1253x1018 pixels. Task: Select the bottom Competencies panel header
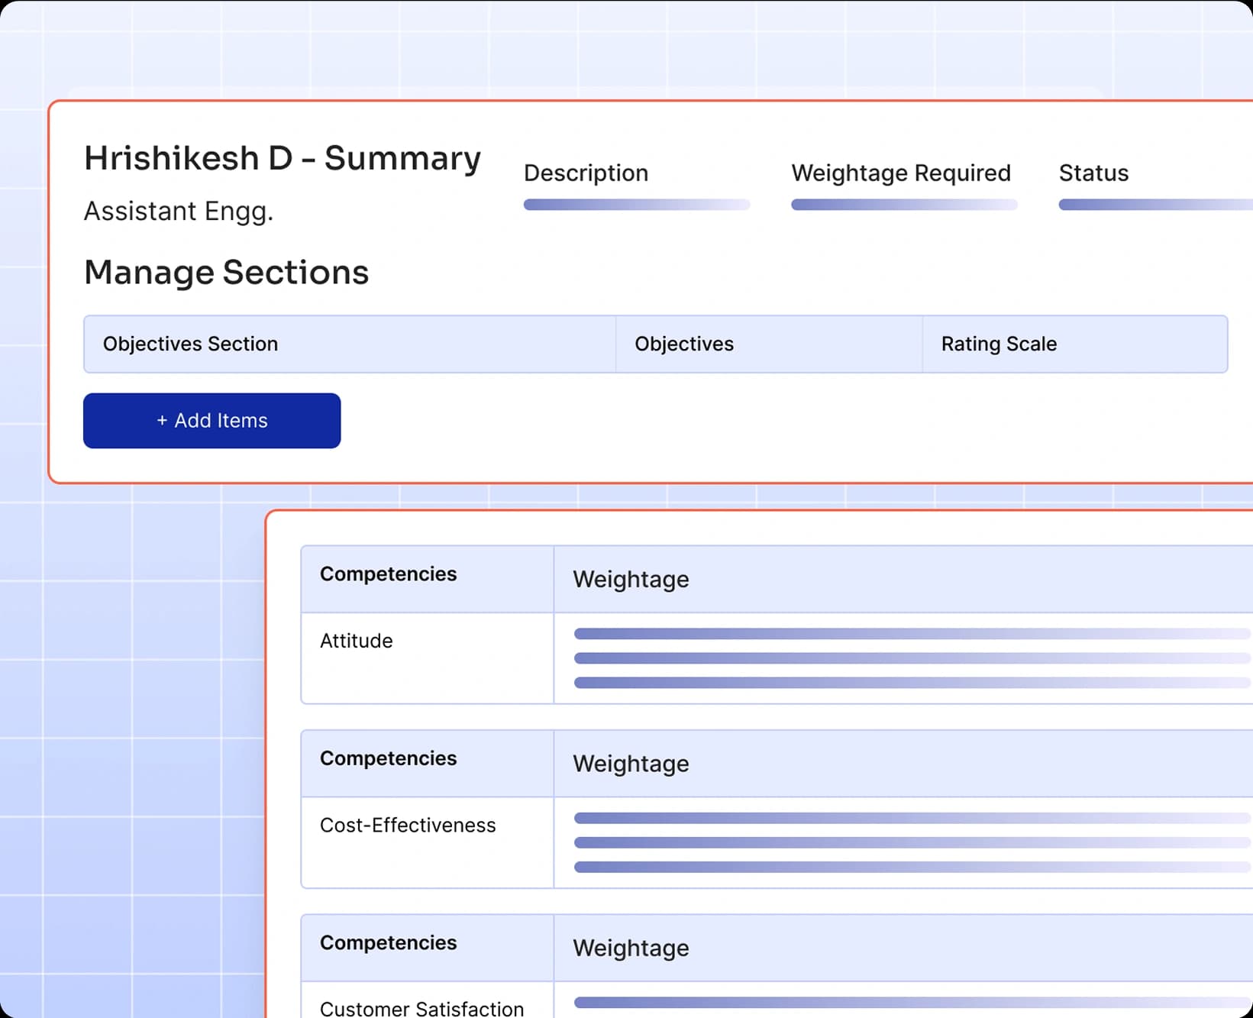387,942
